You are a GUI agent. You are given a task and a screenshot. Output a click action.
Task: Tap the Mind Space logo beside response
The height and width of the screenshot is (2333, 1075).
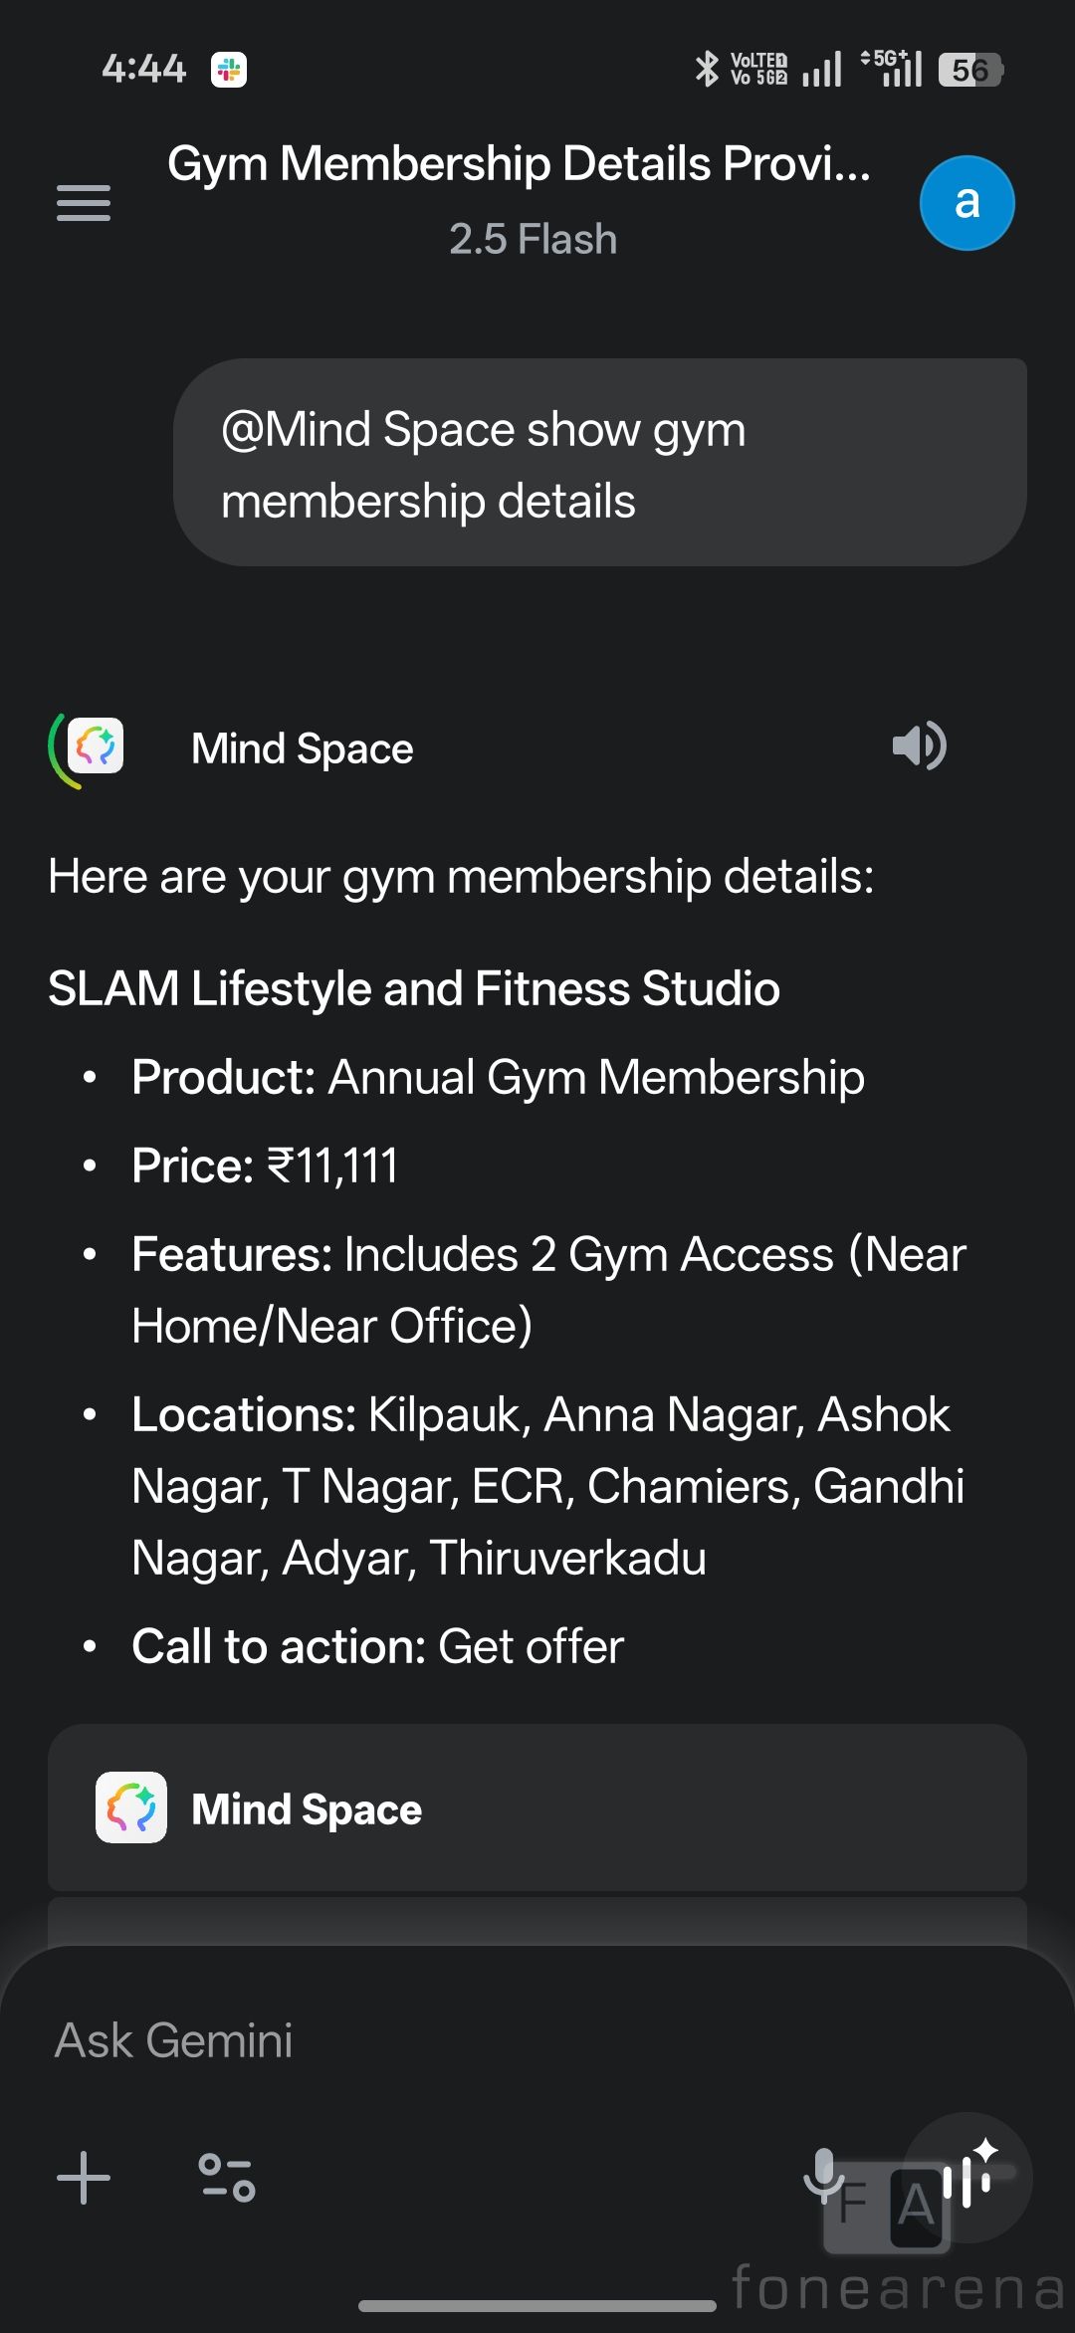click(x=94, y=747)
